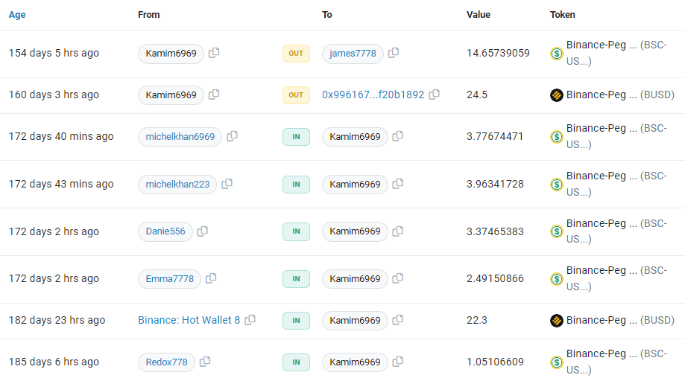685x381 pixels.
Task: Open the michelkhan6969 address link
Action: coord(180,136)
